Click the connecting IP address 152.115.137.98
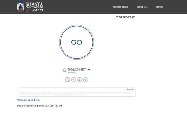The height and width of the screenshot is (117, 187). point(53,106)
